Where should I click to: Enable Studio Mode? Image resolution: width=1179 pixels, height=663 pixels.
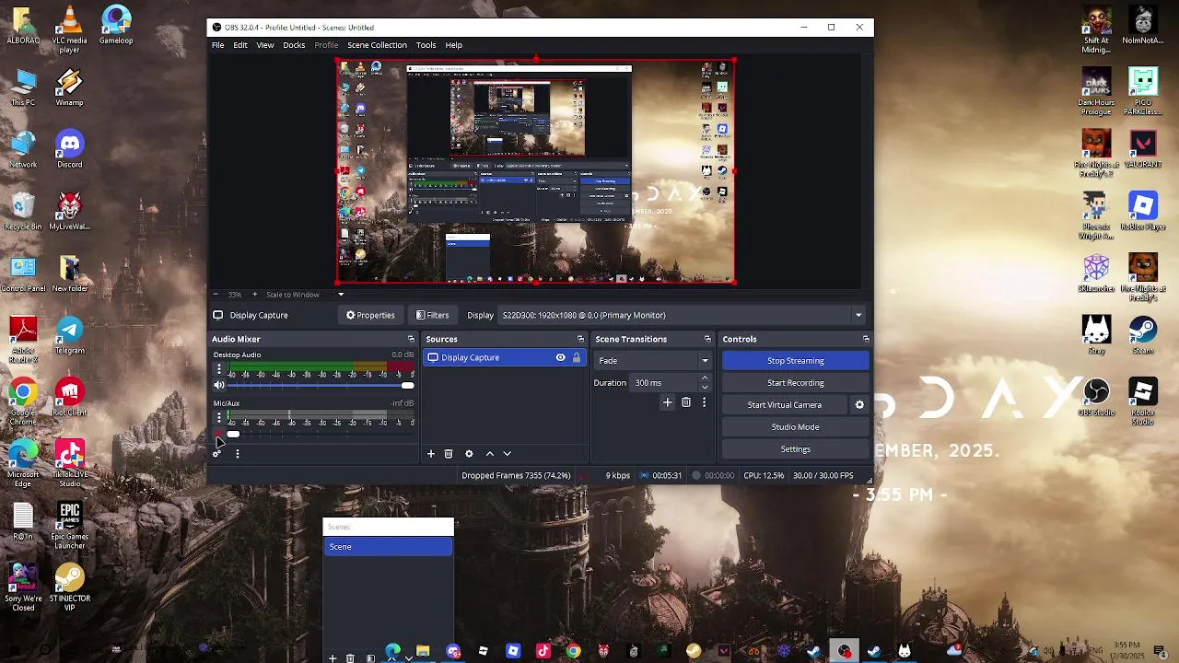[x=796, y=427]
